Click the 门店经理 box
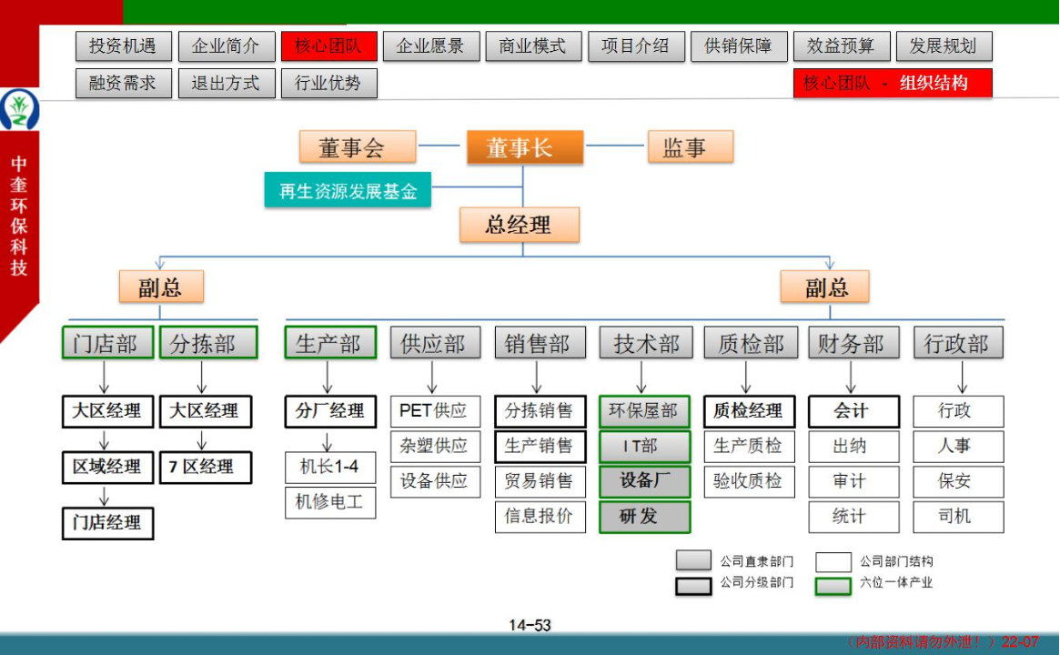 (x=107, y=523)
